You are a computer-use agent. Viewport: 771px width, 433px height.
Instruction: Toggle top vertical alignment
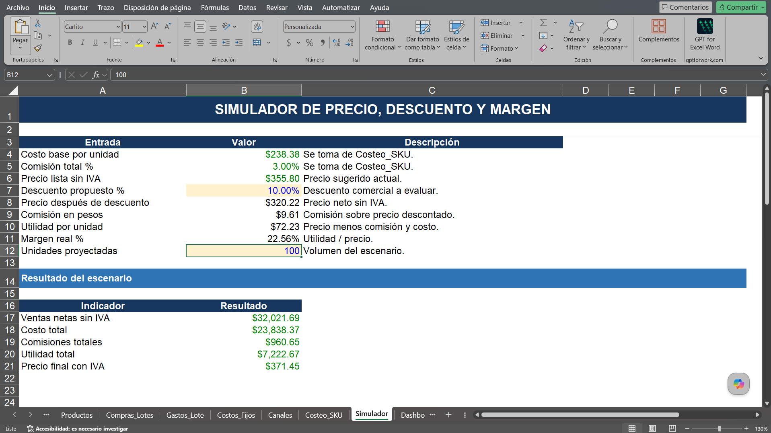click(x=187, y=27)
